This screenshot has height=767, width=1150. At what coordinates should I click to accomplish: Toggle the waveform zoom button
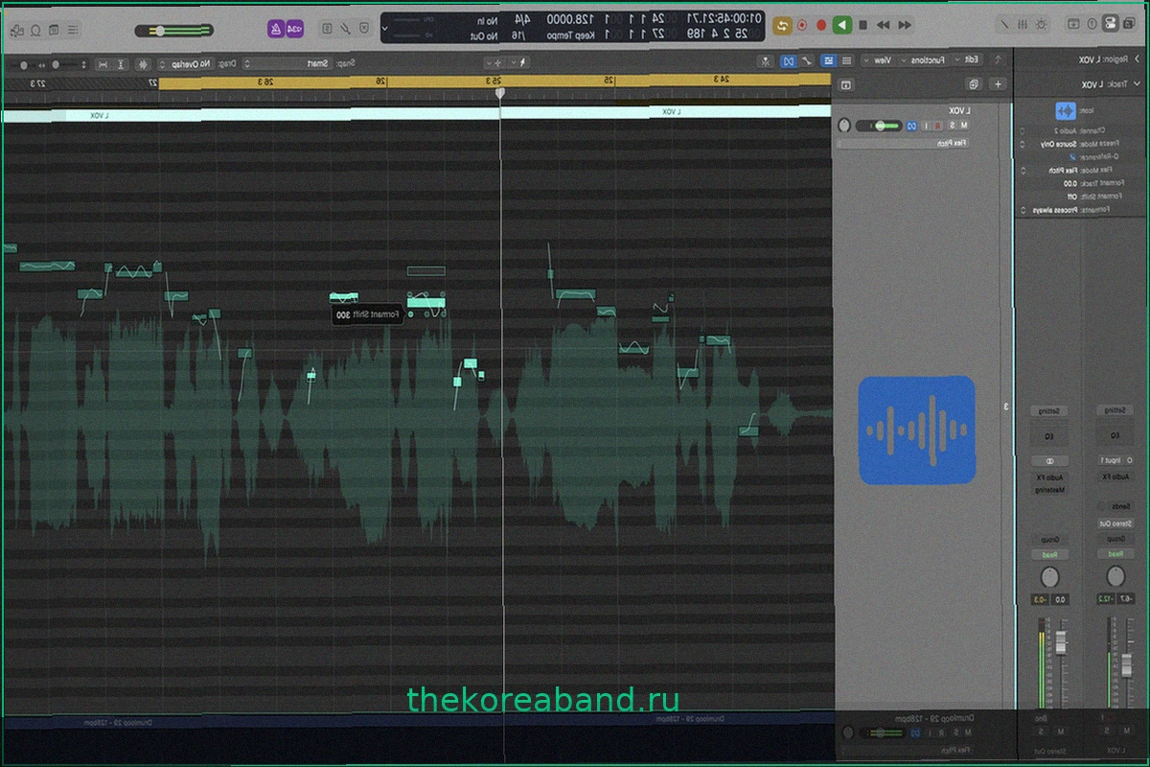pos(141,63)
